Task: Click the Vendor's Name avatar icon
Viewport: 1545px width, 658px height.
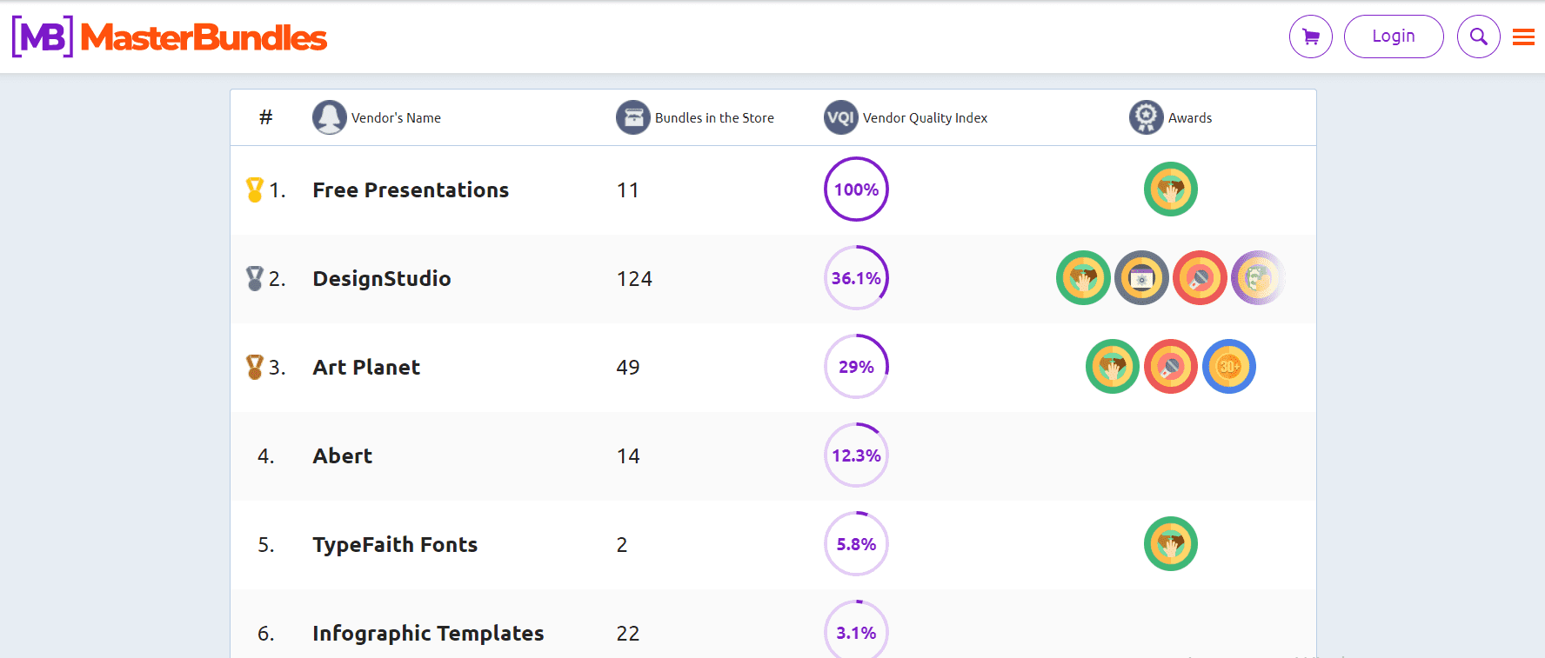Action: 330,117
